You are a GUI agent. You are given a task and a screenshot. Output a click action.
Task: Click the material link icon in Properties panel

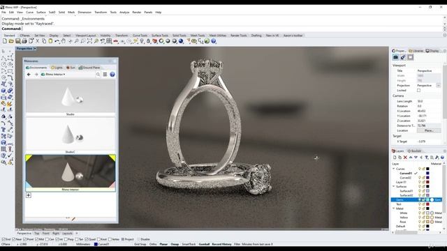coord(403,57)
